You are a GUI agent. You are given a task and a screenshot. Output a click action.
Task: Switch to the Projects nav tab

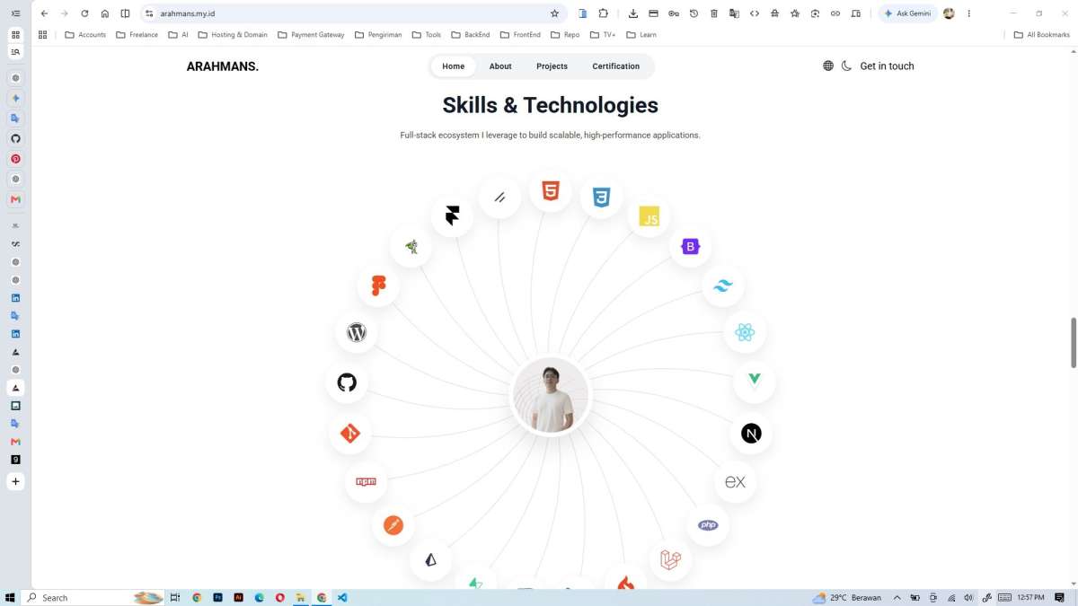pyautogui.click(x=552, y=66)
